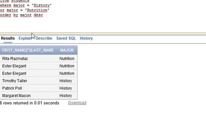Image resolution: width=206 pixels, height=116 pixels.
Task: Click the Nutrition value in Rita Razmataz row
Action: pos(67,59)
